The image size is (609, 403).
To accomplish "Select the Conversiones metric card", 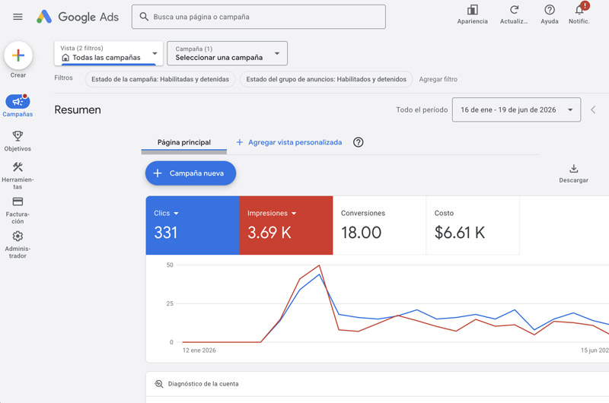I will 379,225.
